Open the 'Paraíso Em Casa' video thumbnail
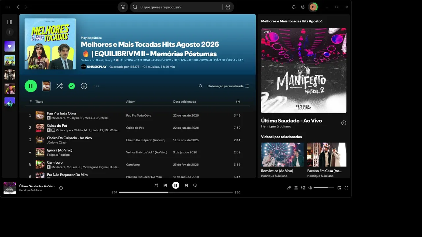This screenshot has width=422, height=237. point(327,155)
